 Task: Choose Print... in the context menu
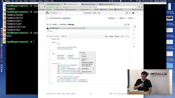click(84, 61)
